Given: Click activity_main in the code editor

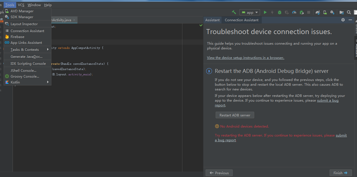Looking at the screenshot, I should pyautogui.click(x=79, y=75).
